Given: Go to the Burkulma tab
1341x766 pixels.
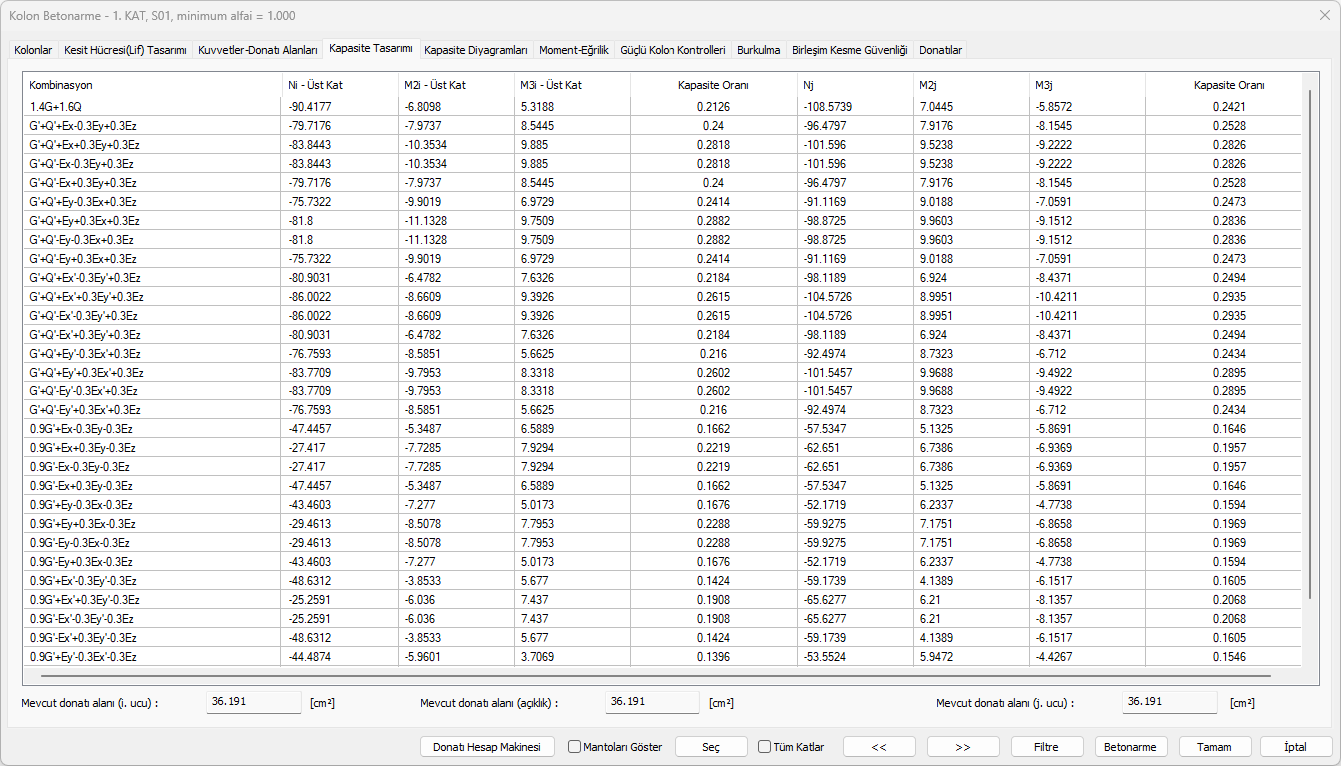Looking at the screenshot, I should (x=758, y=50).
